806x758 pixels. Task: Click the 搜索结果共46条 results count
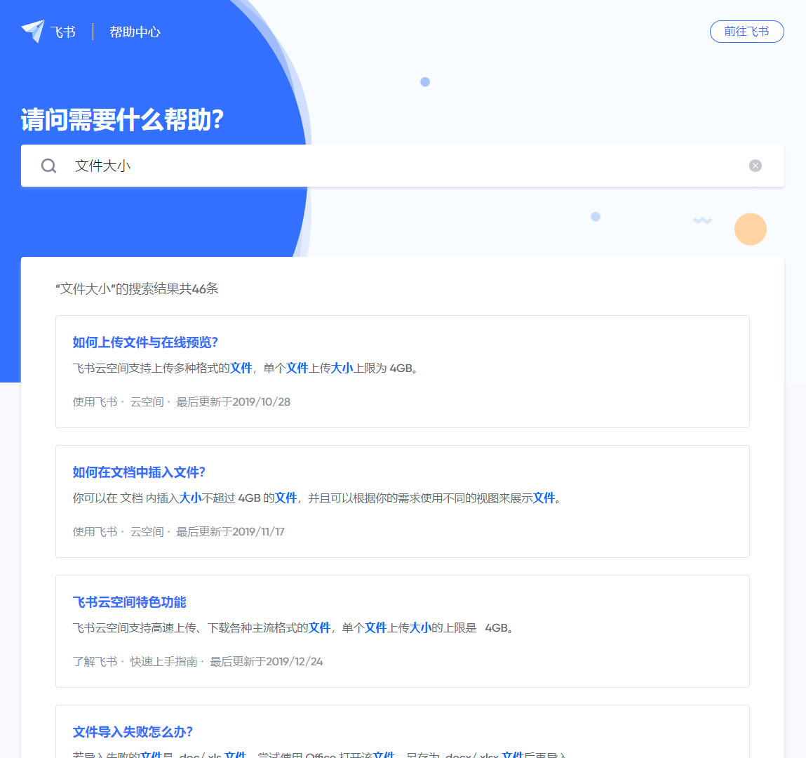coord(137,289)
